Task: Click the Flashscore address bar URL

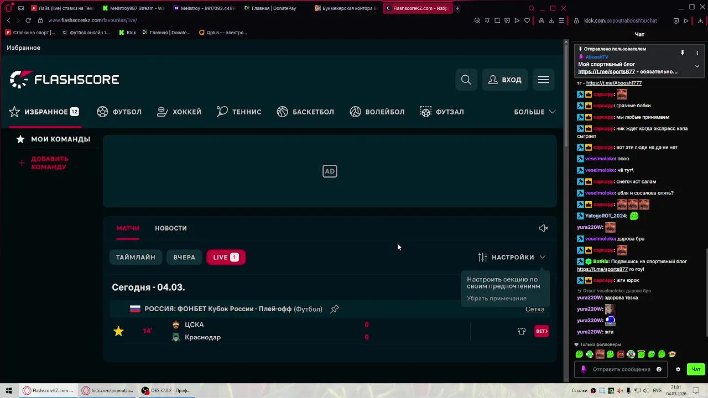Action: click(x=92, y=20)
